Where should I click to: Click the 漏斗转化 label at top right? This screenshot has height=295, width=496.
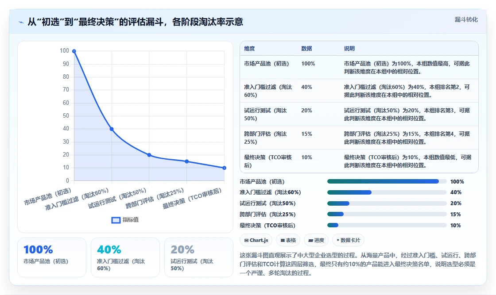pyautogui.click(x=466, y=19)
